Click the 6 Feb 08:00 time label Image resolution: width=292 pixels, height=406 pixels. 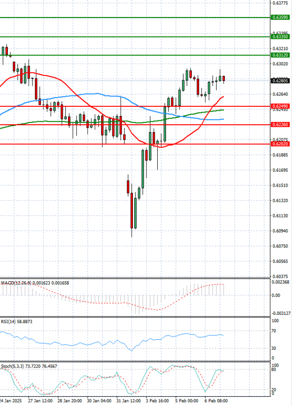pos(217,401)
